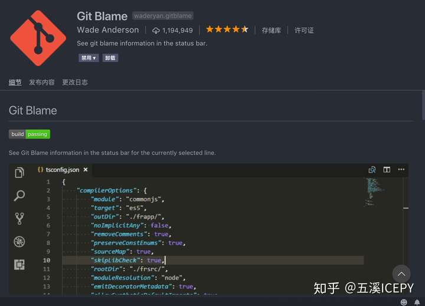The width and height of the screenshot is (425, 306).
Task: Click the feedback smiley status bar icon
Action: click(404, 302)
